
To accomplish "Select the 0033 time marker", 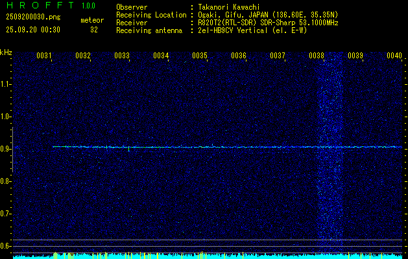I will point(122,56).
